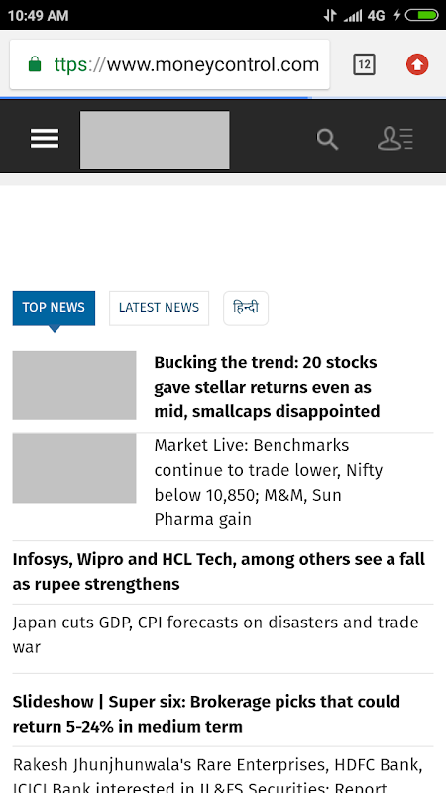Viewport: 446px width, 793px height.
Task: Tap the grey site logo placeholder
Action: [x=155, y=140]
